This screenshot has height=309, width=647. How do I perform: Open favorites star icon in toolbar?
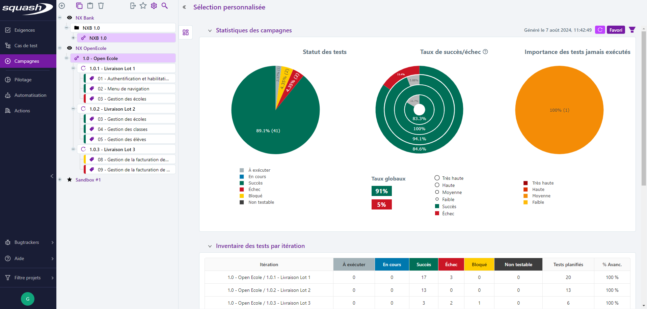pyautogui.click(x=143, y=6)
